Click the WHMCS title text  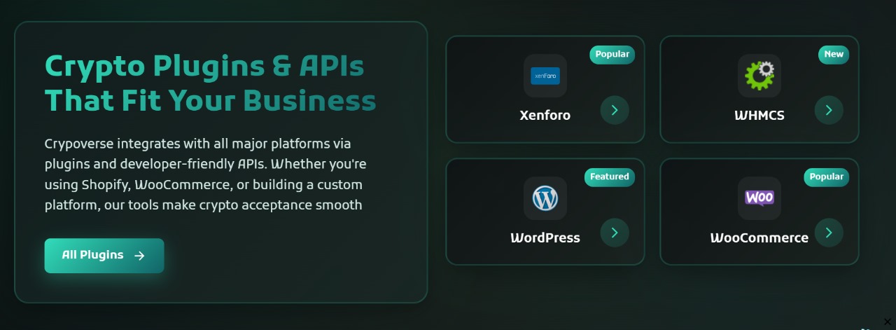(x=759, y=116)
